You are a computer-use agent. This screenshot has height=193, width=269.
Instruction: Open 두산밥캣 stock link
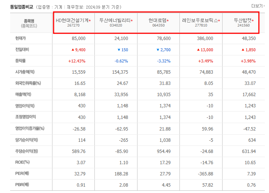[x=243, y=20]
